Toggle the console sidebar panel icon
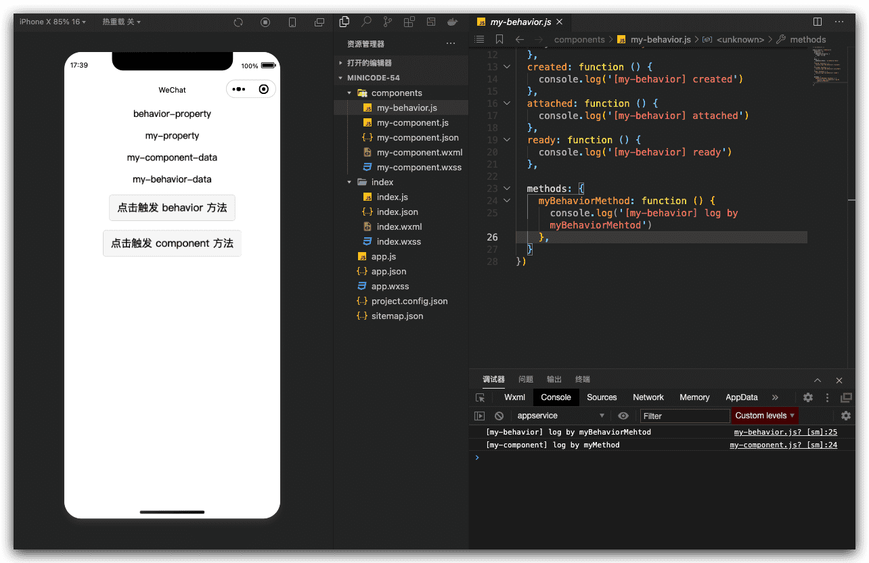869x563 pixels. tap(479, 416)
